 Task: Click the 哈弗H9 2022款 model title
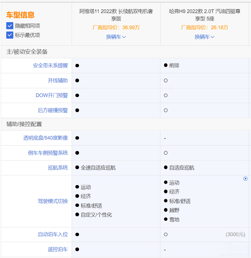205,15
